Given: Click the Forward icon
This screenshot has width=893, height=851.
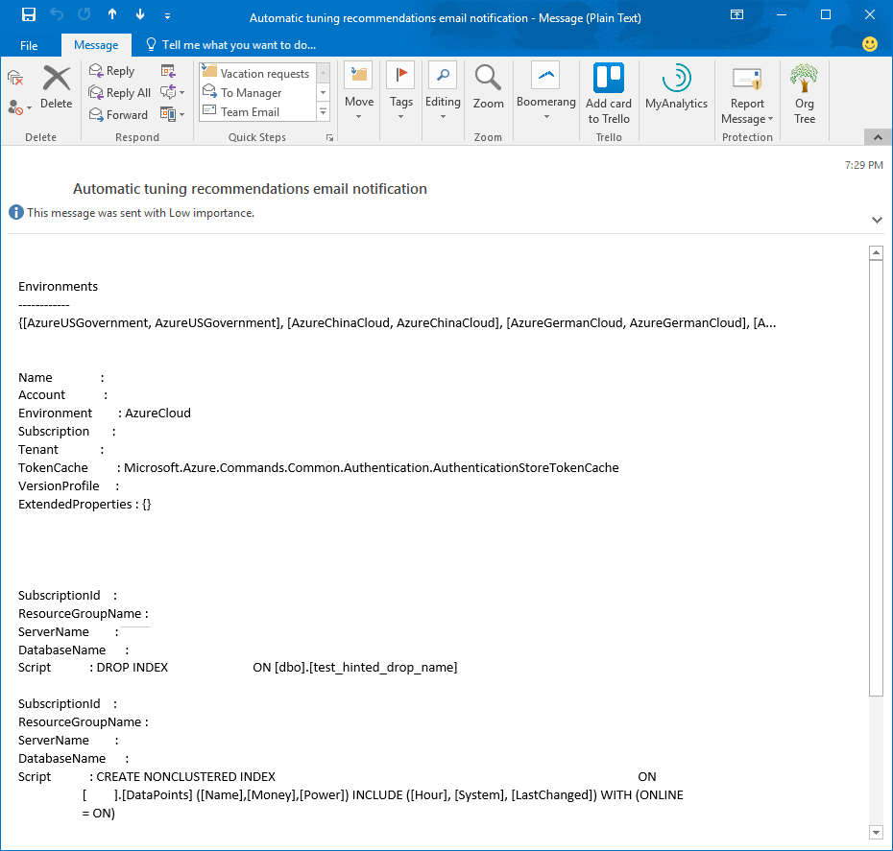Looking at the screenshot, I should coord(117,114).
